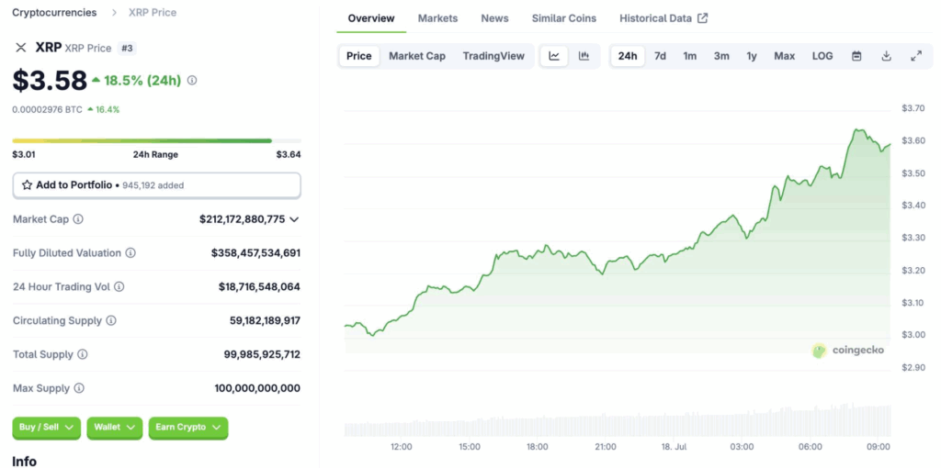The image size is (941, 468).
Task: Select the line chart view icon
Action: tap(554, 56)
